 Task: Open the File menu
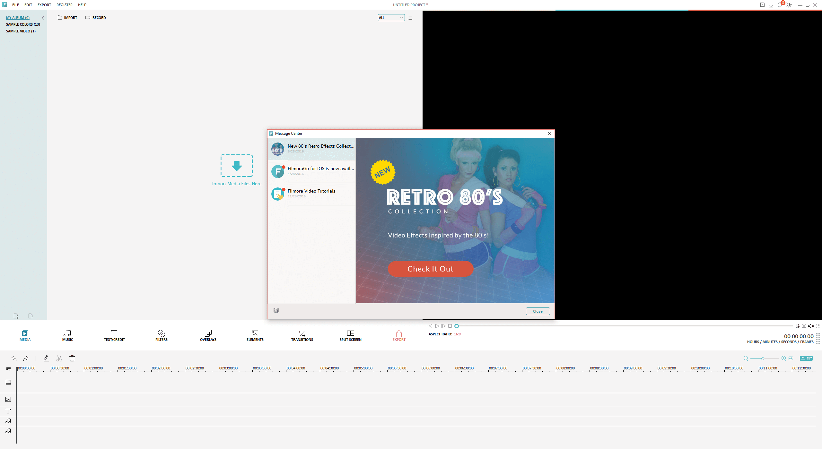pyautogui.click(x=15, y=5)
